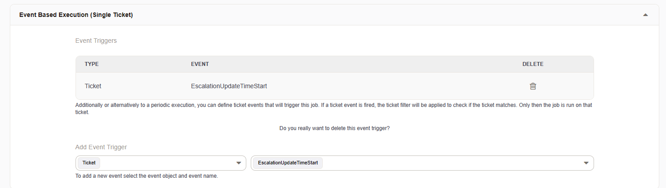Select the EscalationUpdateTimeStart cell in the table

(229, 86)
